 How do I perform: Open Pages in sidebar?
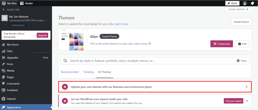10,77
